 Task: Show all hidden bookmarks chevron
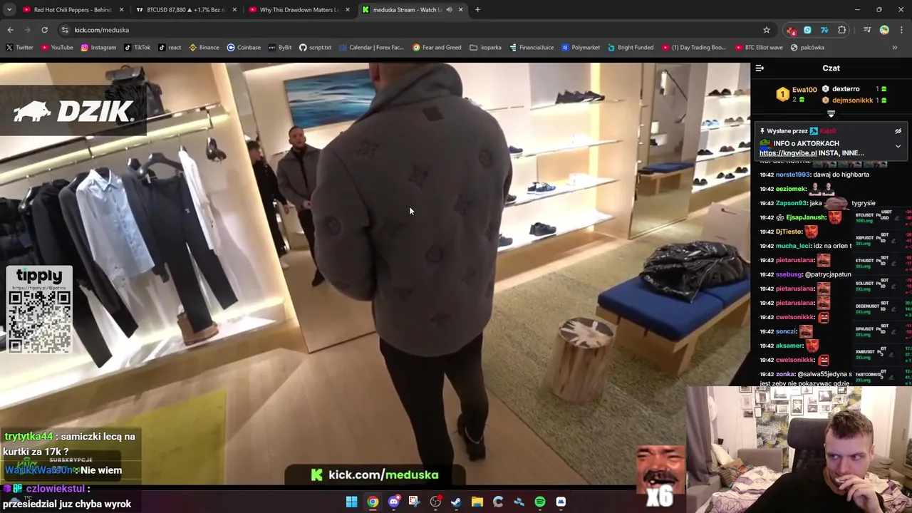[894, 48]
